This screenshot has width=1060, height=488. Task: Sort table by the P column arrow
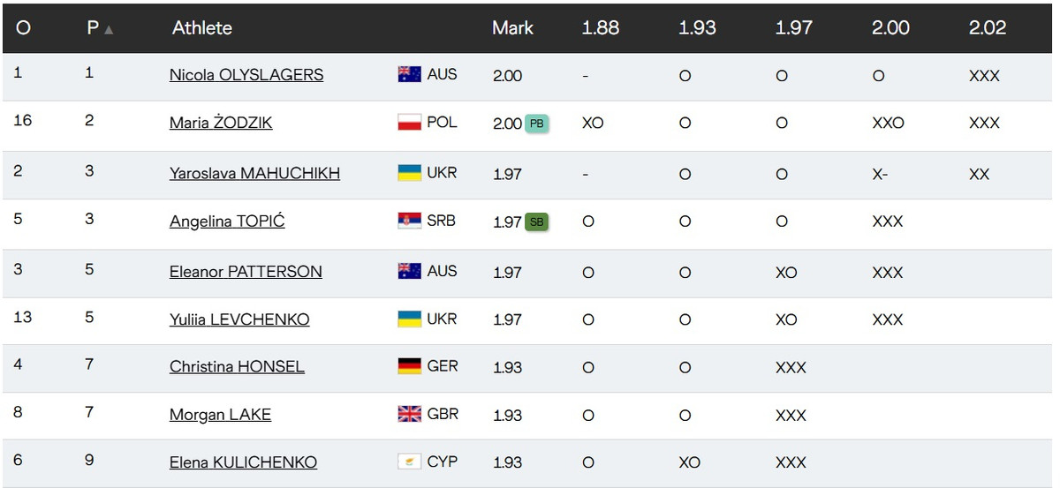tap(109, 29)
